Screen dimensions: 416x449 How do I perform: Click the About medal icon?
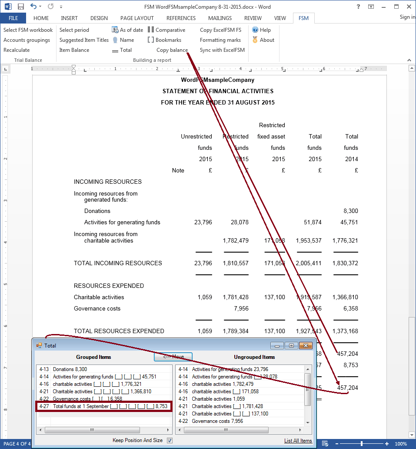[x=255, y=40]
